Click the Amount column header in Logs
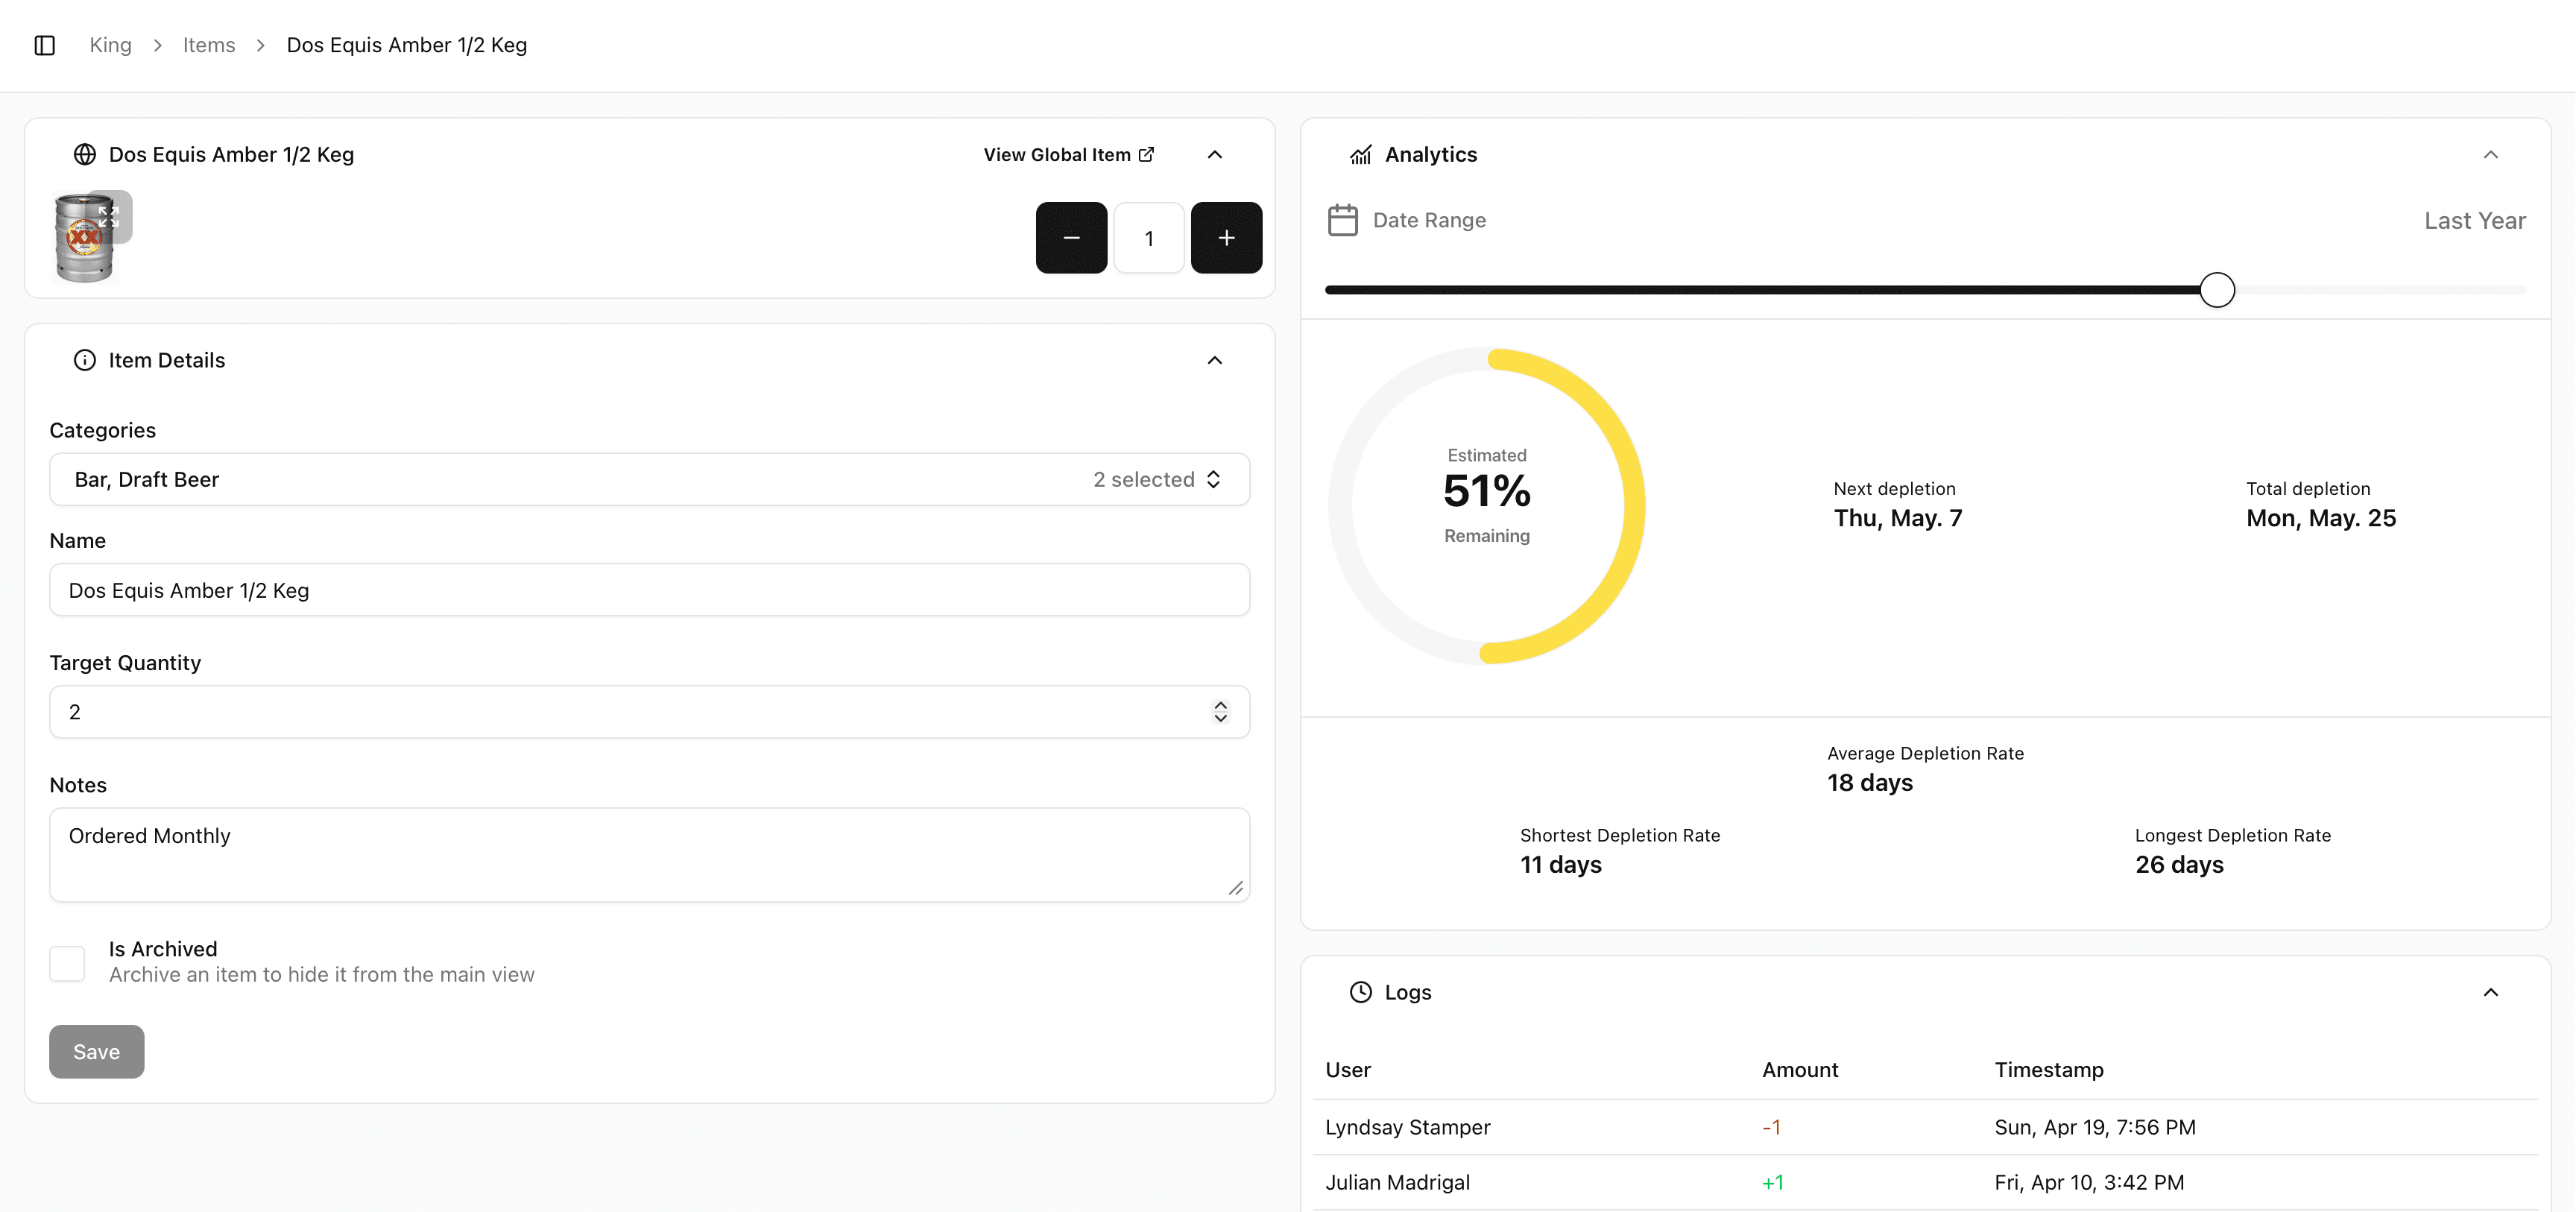The image size is (2576, 1212). tap(1800, 1070)
